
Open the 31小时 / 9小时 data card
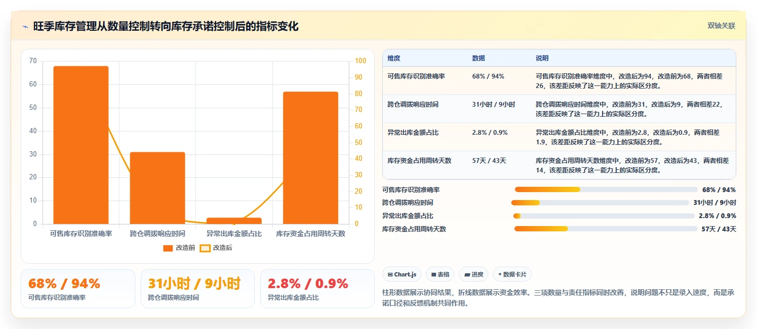pos(197,289)
